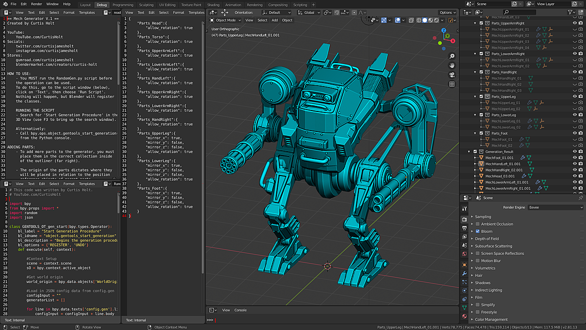Switch to the Scripting workspace tab
The image size is (586, 330).
300,4
